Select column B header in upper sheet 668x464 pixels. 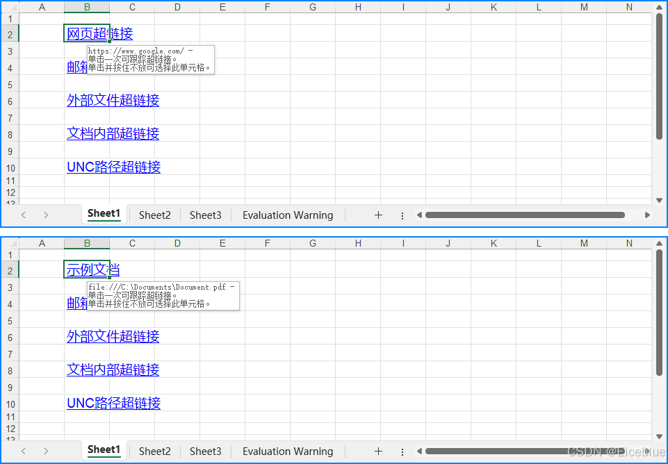(x=87, y=7)
